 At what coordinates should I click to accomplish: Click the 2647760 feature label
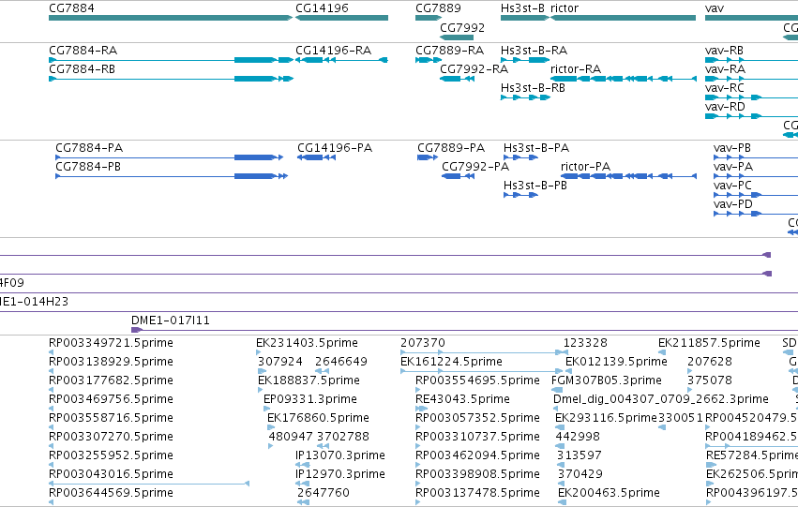pos(324,493)
